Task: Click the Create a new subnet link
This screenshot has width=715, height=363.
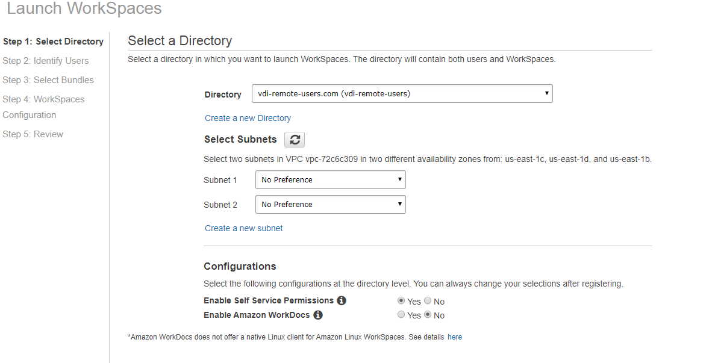Action: point(243,228)
